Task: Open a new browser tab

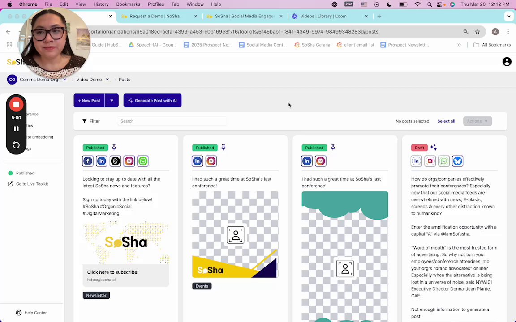Action: tap(379, 16)
